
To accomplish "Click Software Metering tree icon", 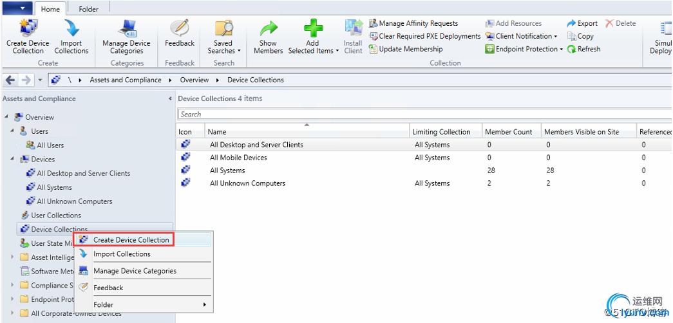I will 25,271.
